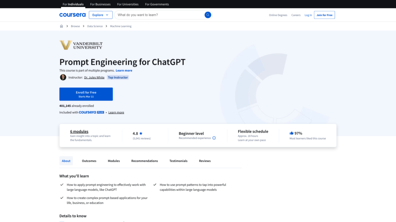This screenshot has height=222, width=396.
Task: Open the 6 modules link
Action: pyautogui.click(x=79, y=131)
